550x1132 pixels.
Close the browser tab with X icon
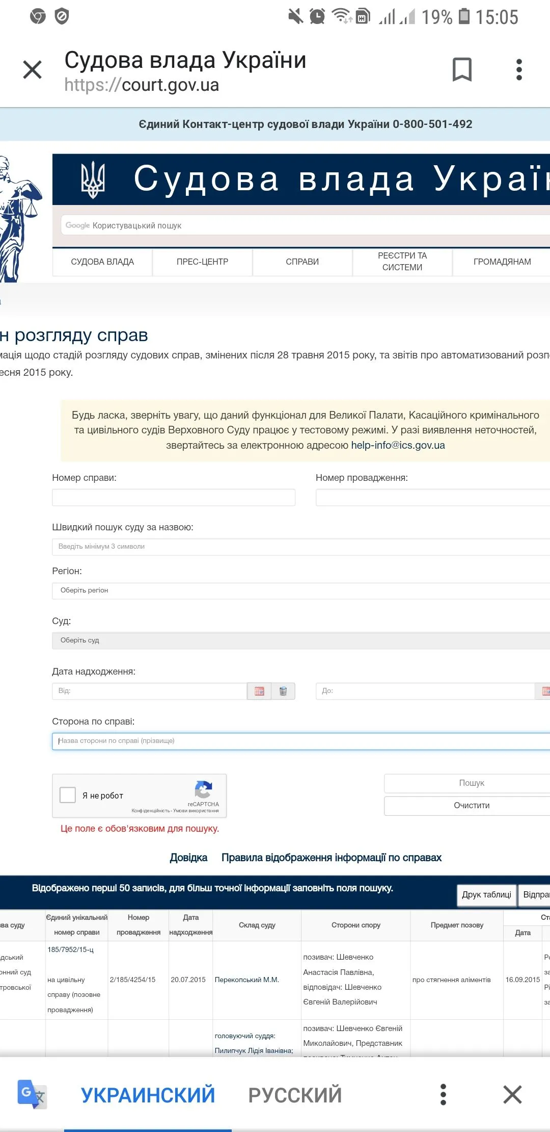coord(33,70)
